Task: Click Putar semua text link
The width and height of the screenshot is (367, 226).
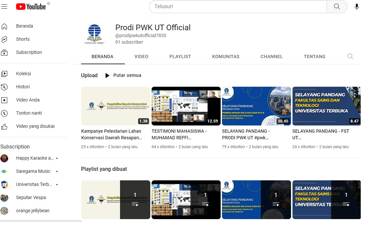Action: point(127,75)
